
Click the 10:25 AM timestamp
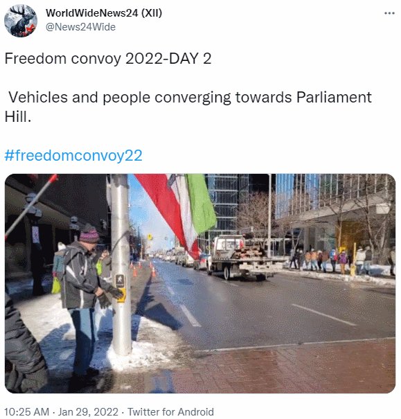27,412
